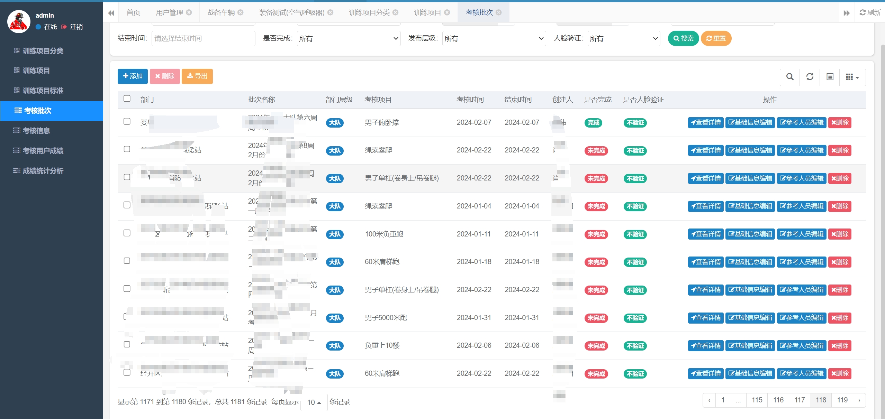
Task: Delete the 负重上10楼 row
Action: tap(840, 346)
